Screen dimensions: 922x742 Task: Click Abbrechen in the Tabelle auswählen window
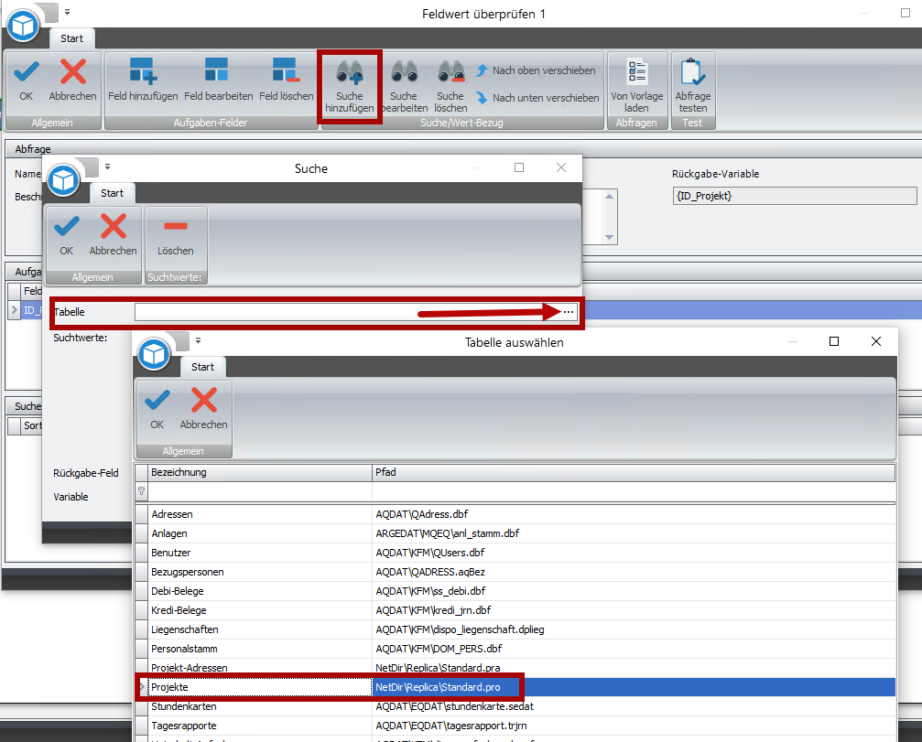[x=203, y=409]
